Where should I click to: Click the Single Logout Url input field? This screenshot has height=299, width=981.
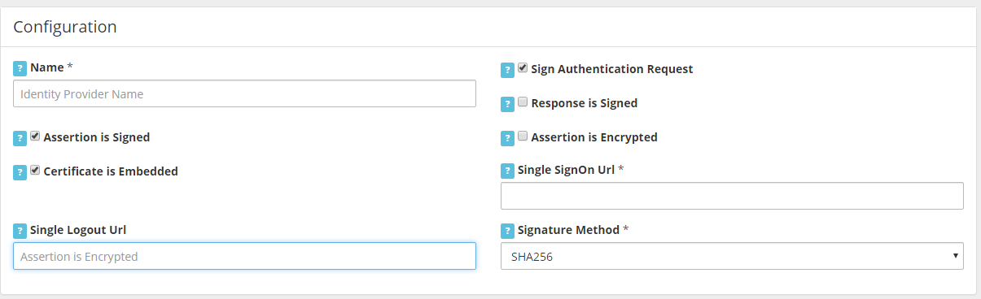click(244, 256)
